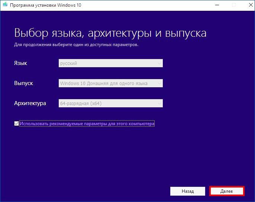Click the window title 'Программа установки Windows 10'
The height and width of the screenshot is (202, 255).
point(45,5)
